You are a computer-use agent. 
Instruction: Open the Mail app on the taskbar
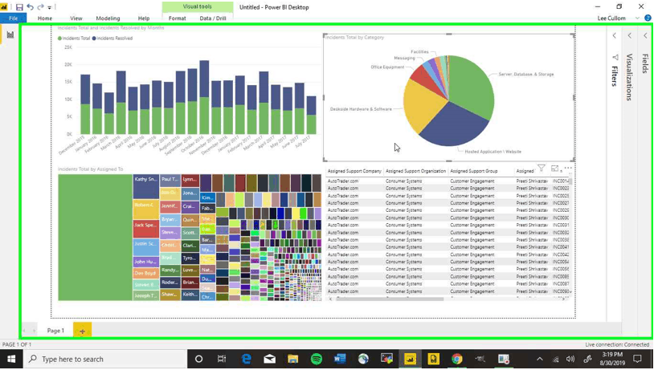269,360
